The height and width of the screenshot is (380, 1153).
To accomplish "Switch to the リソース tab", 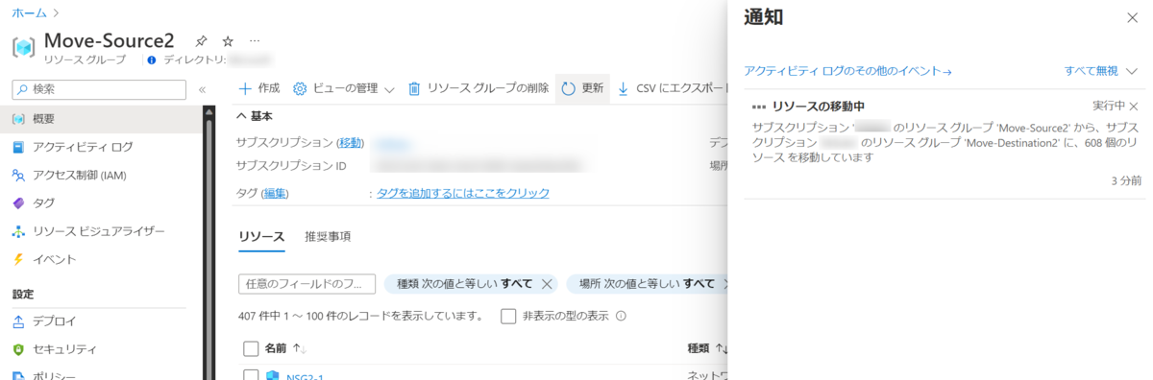I will [261, 236].
